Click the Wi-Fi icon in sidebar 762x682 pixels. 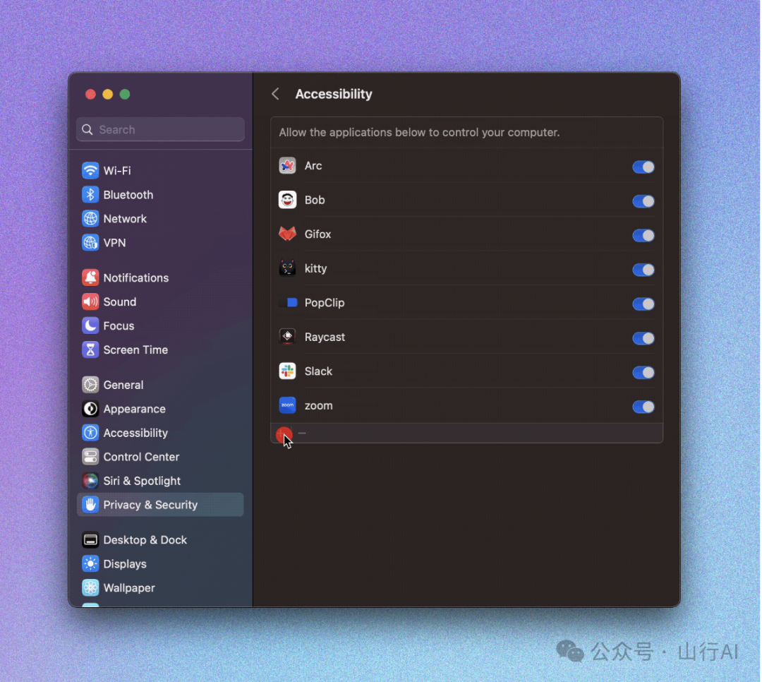click(90, 171)
